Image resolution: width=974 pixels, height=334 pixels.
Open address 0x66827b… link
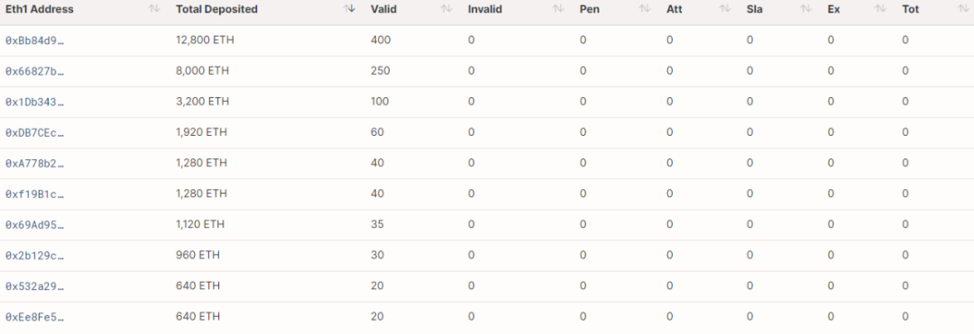pyautogui.click(x=35, y=71)
